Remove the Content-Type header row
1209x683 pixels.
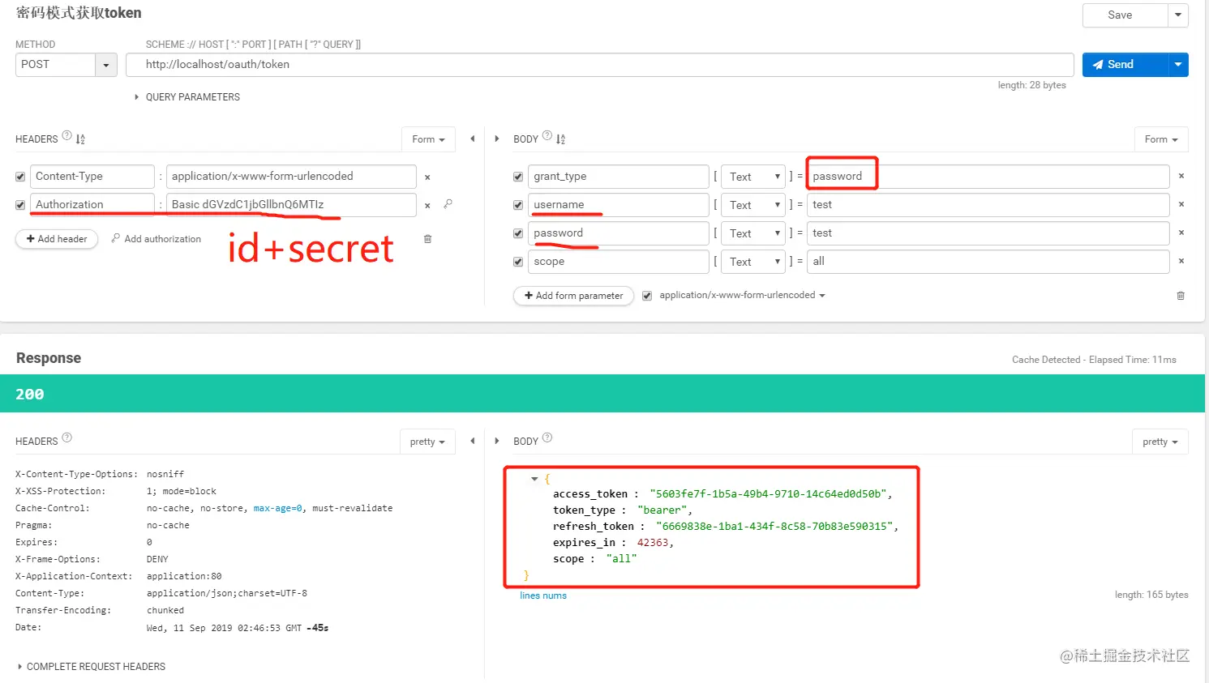427,177
